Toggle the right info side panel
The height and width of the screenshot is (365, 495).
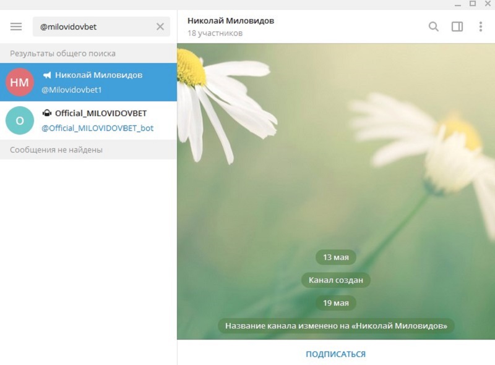[x=457, y=27]
